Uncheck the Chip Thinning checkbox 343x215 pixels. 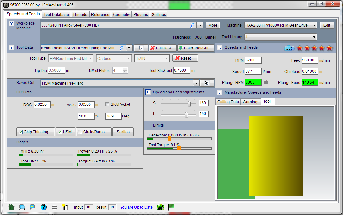coord(21,132)
